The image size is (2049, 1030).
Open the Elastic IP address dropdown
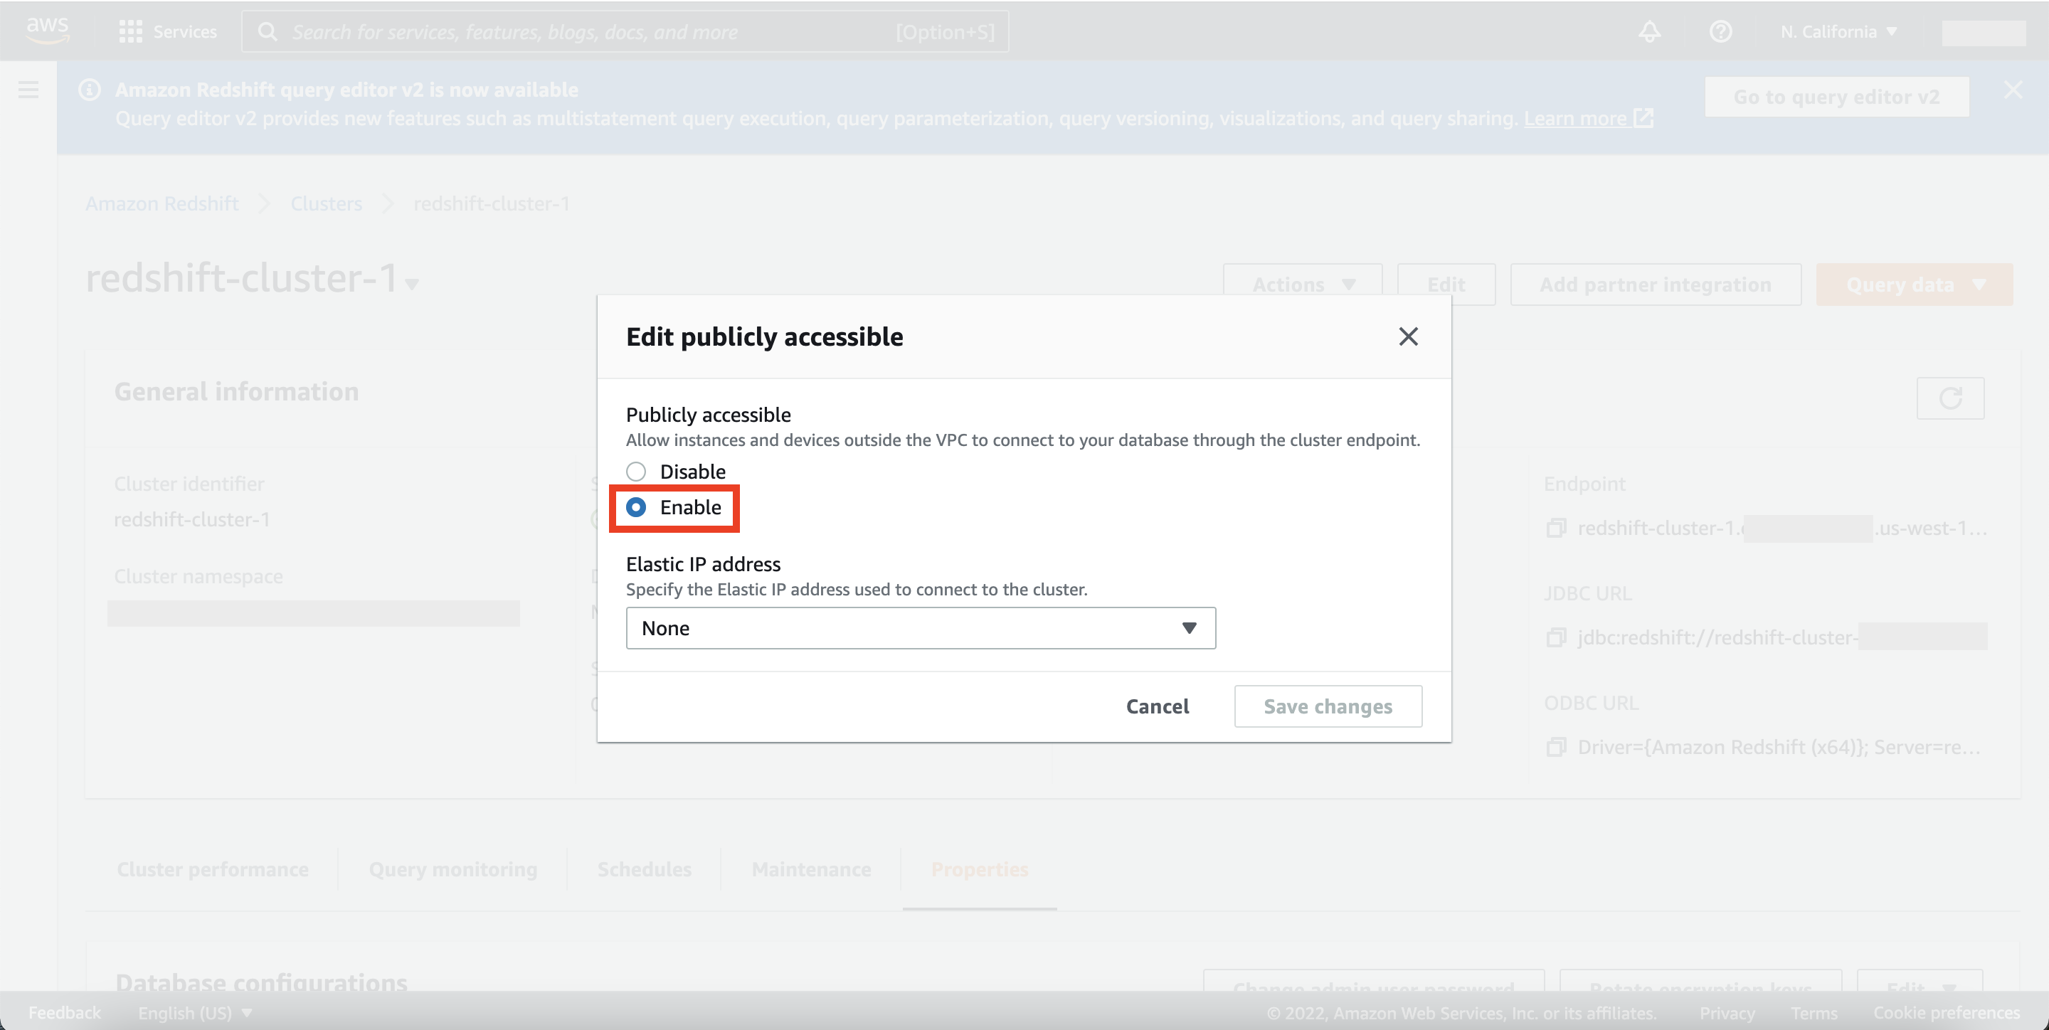921,628
